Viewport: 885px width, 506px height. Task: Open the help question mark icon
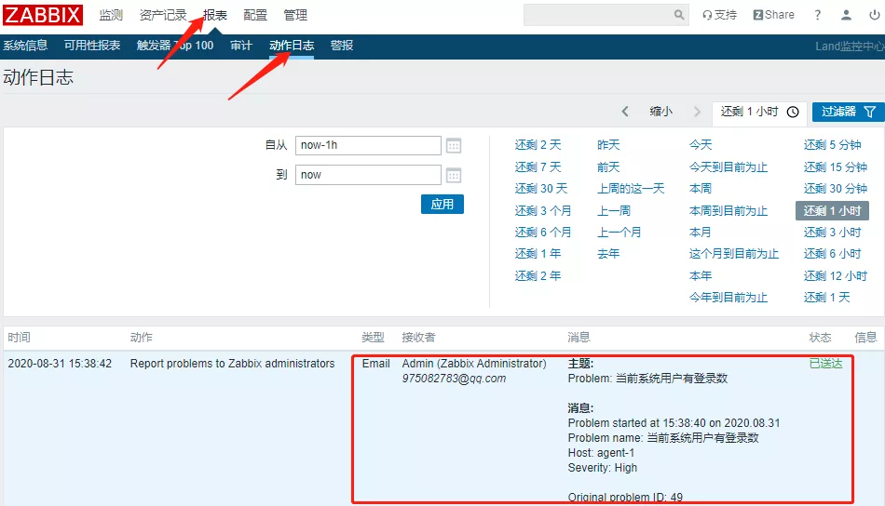818,15
